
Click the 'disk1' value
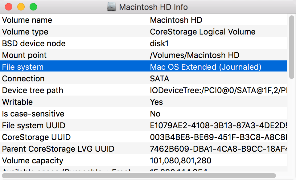pos(159,43)
